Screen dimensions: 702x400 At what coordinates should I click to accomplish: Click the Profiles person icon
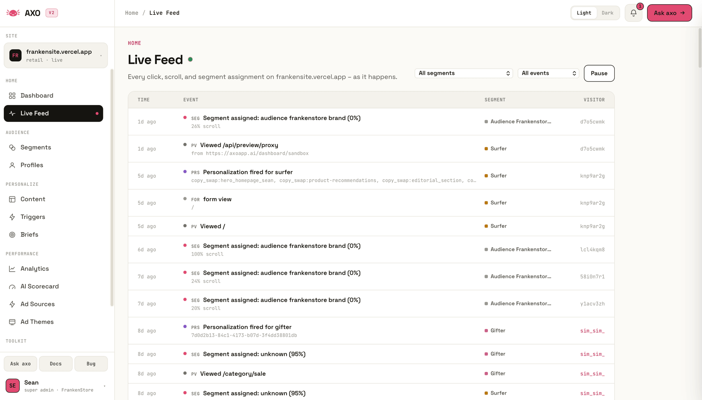12,165
